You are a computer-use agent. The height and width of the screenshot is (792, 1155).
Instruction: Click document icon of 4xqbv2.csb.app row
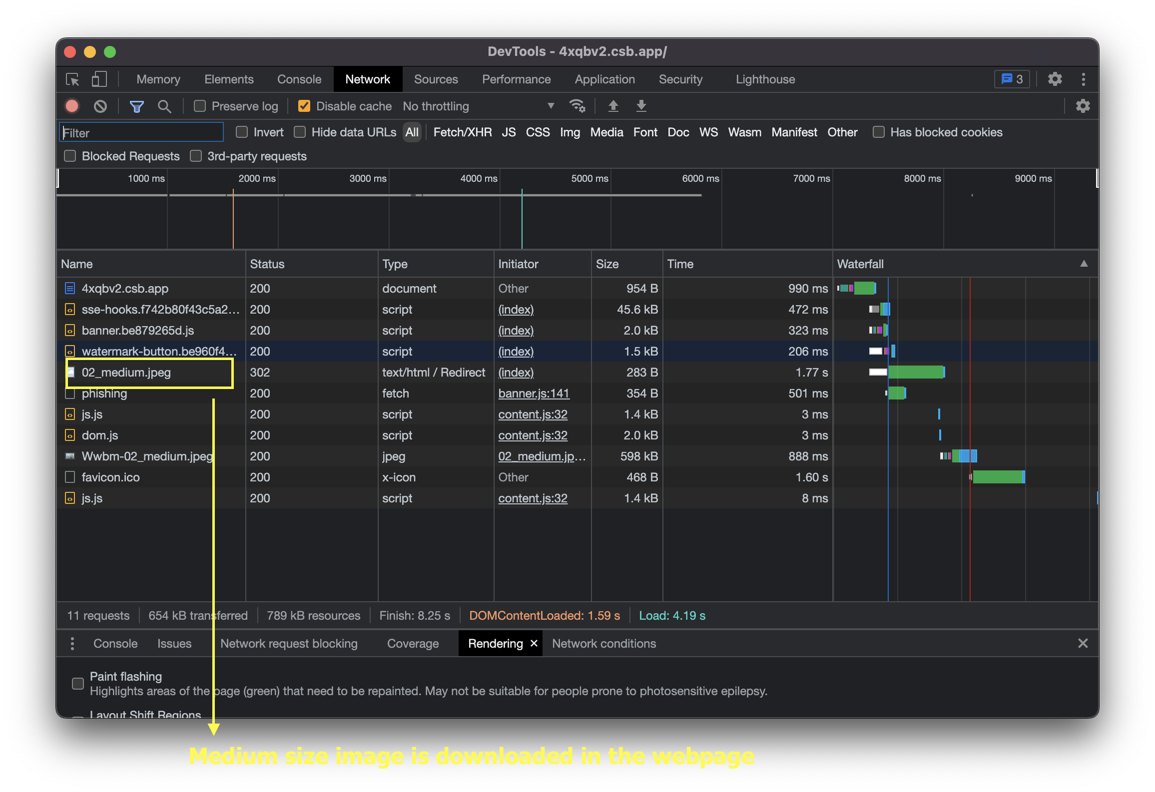(70, 288)
